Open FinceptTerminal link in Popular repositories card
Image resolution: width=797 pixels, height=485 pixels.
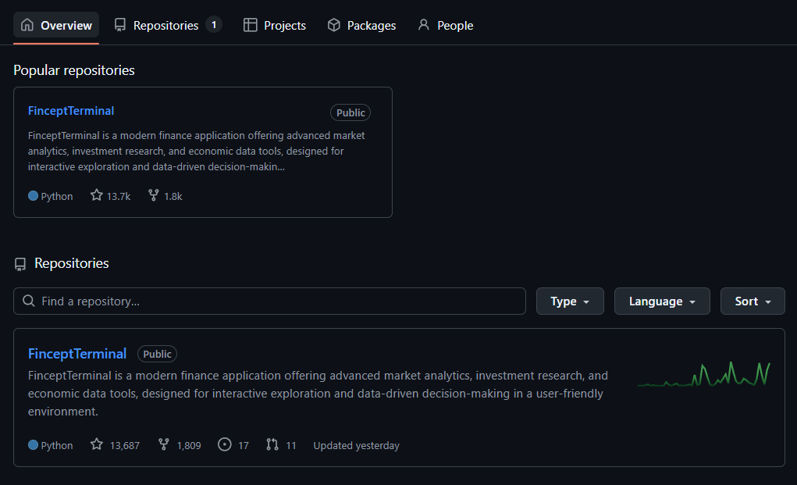click(71, 111)
